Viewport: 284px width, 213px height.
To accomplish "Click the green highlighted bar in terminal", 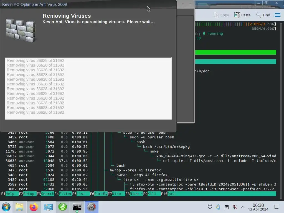I will (236, 52).
